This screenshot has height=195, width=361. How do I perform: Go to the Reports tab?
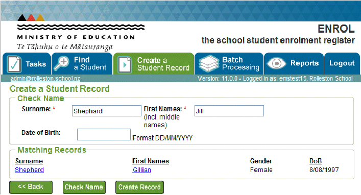[294, 64]
